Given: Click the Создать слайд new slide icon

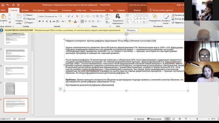Looking at the screenshot, I should 19,16.
